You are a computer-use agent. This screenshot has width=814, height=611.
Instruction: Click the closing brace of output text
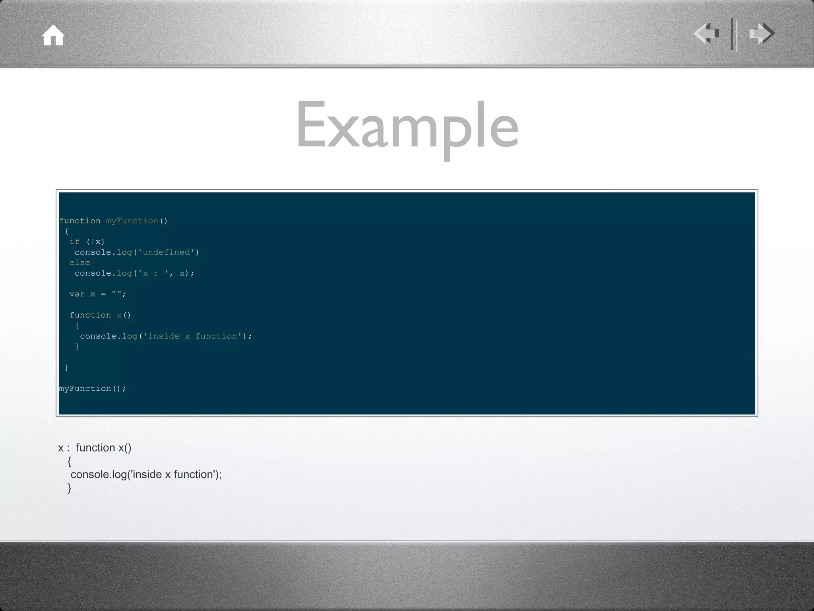(x=69, y=488)
